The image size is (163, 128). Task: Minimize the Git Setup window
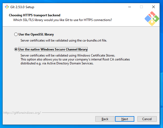[129, 7]
